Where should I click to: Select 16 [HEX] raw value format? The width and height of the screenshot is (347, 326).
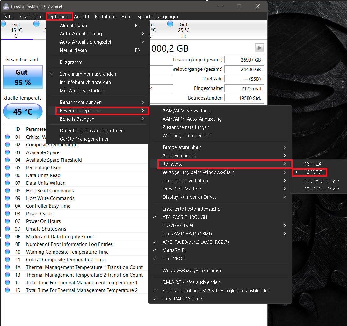[x=319, y=164]
